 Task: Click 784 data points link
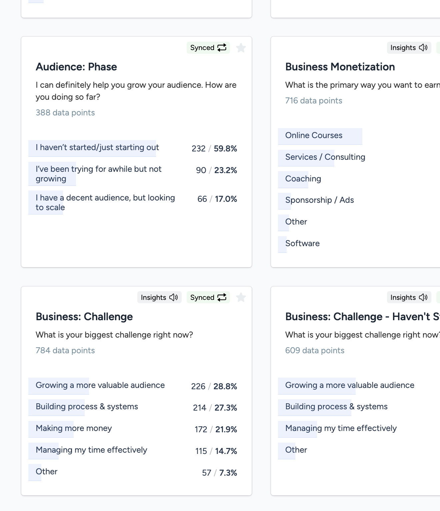coord(65,351)
